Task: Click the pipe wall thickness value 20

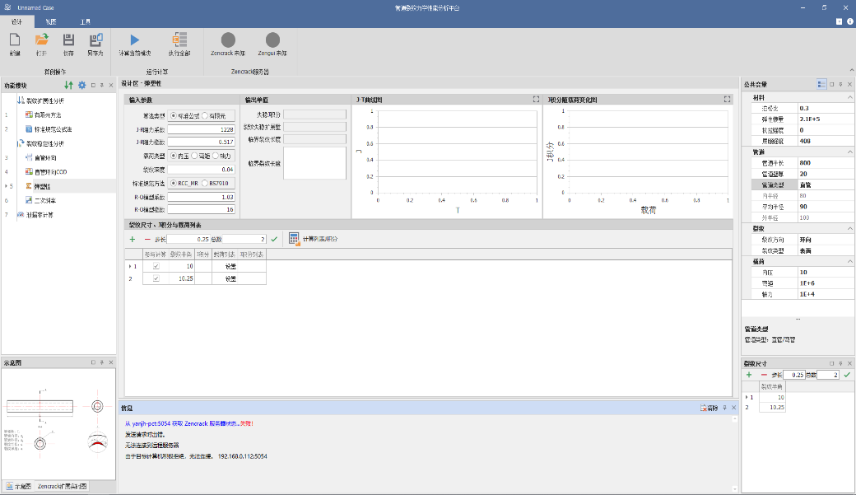Action: click(x=826, y=174)
